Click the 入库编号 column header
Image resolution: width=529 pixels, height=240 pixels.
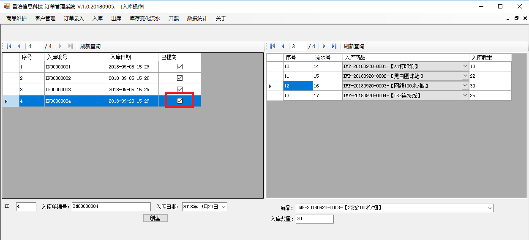[76, 57]
